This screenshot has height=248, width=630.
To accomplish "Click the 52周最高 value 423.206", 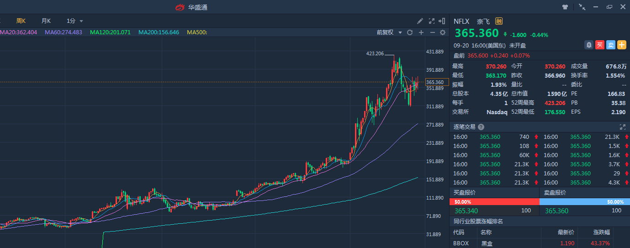I will click(x=555, y=103).
